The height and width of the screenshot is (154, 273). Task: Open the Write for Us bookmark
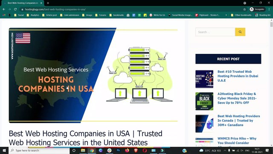157,15
